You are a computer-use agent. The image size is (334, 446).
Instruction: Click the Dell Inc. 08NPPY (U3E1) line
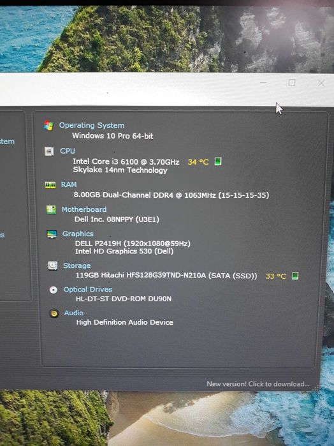pos(117,219)
